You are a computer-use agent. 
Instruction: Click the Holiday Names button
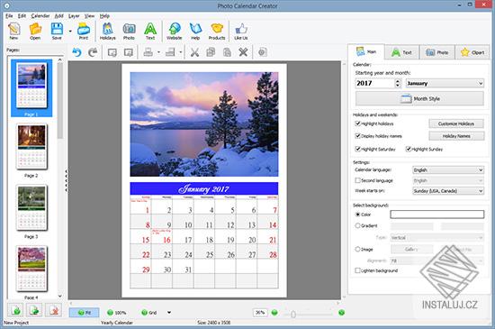click(456, 136)
